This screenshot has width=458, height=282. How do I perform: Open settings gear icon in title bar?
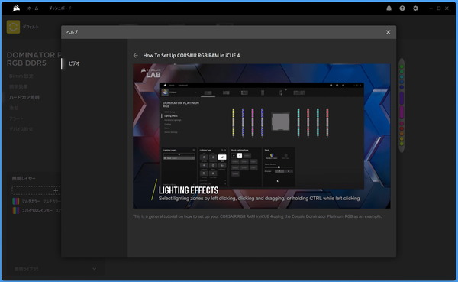(x=415, y=8)
